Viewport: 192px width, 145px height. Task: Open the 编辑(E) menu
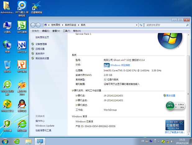[46, 31]
